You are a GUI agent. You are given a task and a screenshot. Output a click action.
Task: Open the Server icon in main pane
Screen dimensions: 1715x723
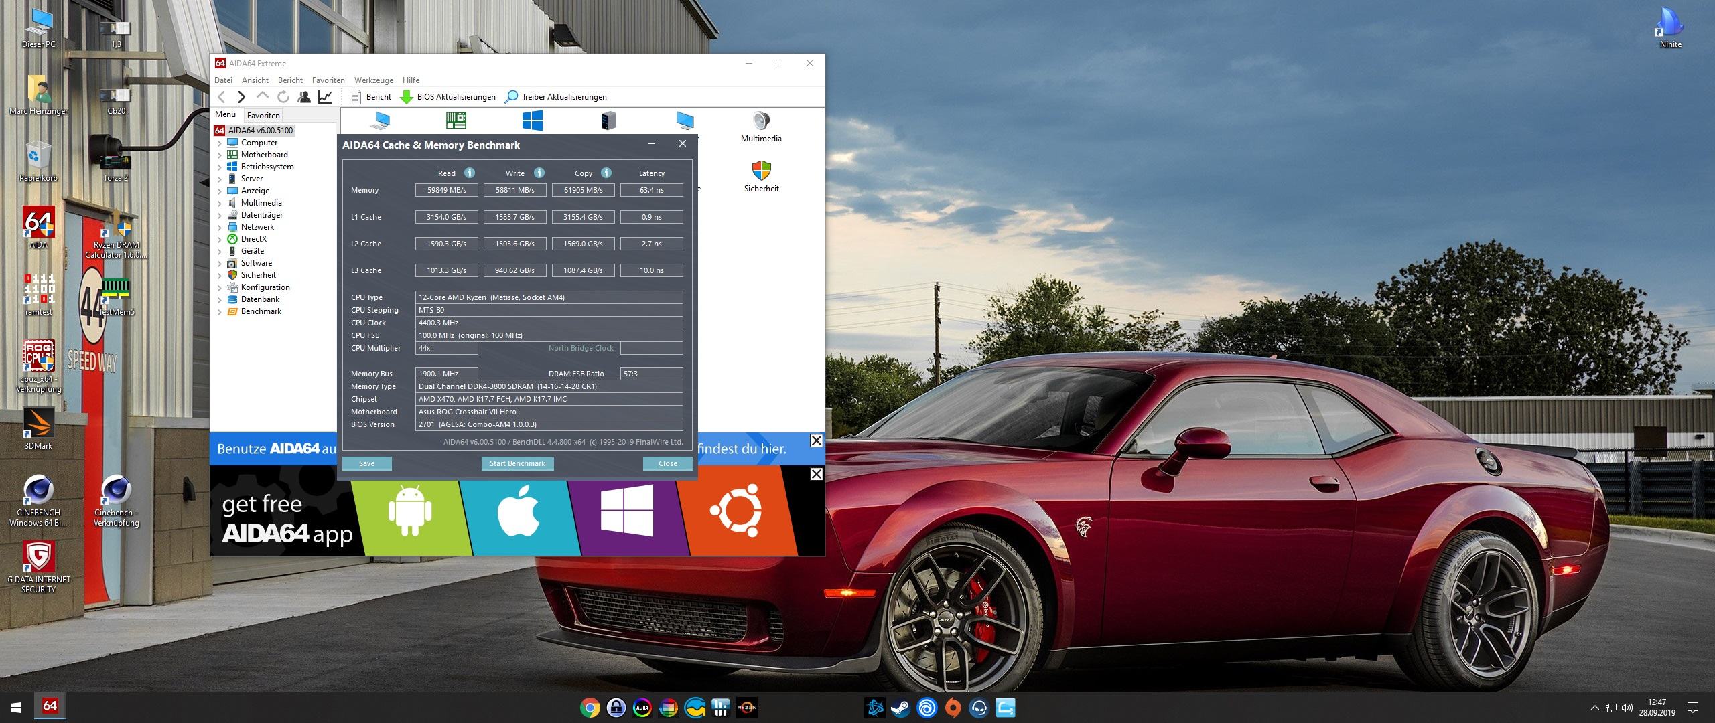608,120
